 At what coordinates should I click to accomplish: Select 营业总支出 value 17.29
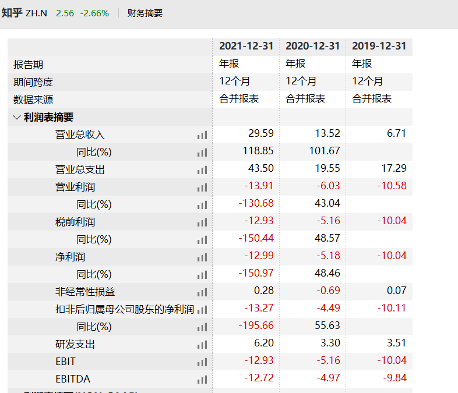click(394, 168)
